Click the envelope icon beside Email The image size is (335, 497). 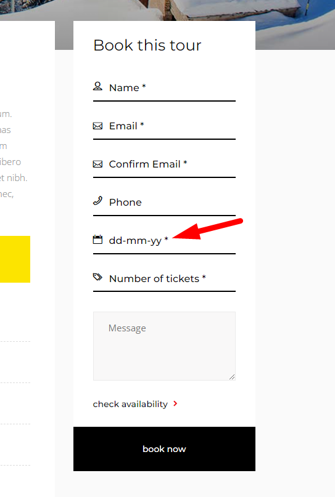coord(97,126)
